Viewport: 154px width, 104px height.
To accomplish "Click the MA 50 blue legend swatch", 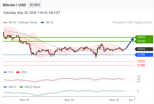I will (42, 23).
